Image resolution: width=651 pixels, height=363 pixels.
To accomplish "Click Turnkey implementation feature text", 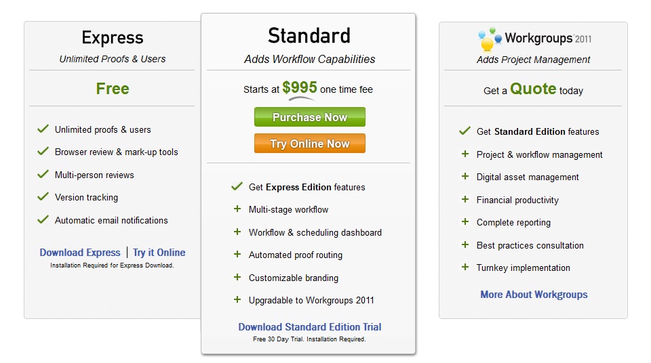I will (523, 268).
